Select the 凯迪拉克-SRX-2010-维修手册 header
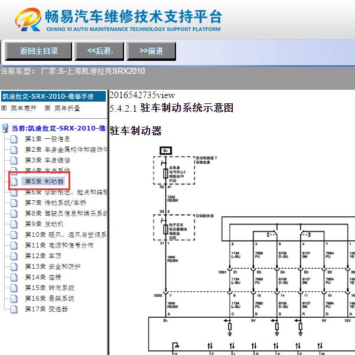The height and width of the screenshot is (355, 355). pos(53,96)
